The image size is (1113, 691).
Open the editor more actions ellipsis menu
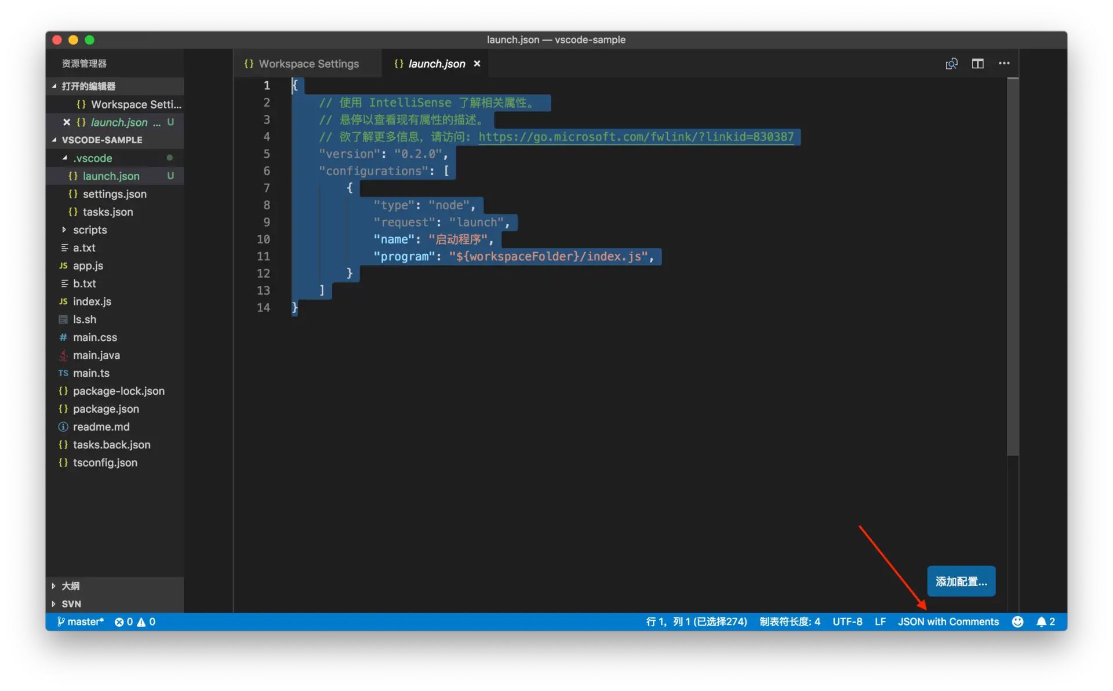pos(1004,64)
